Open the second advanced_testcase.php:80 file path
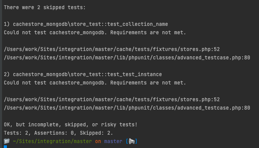 [x=127, y=108]
